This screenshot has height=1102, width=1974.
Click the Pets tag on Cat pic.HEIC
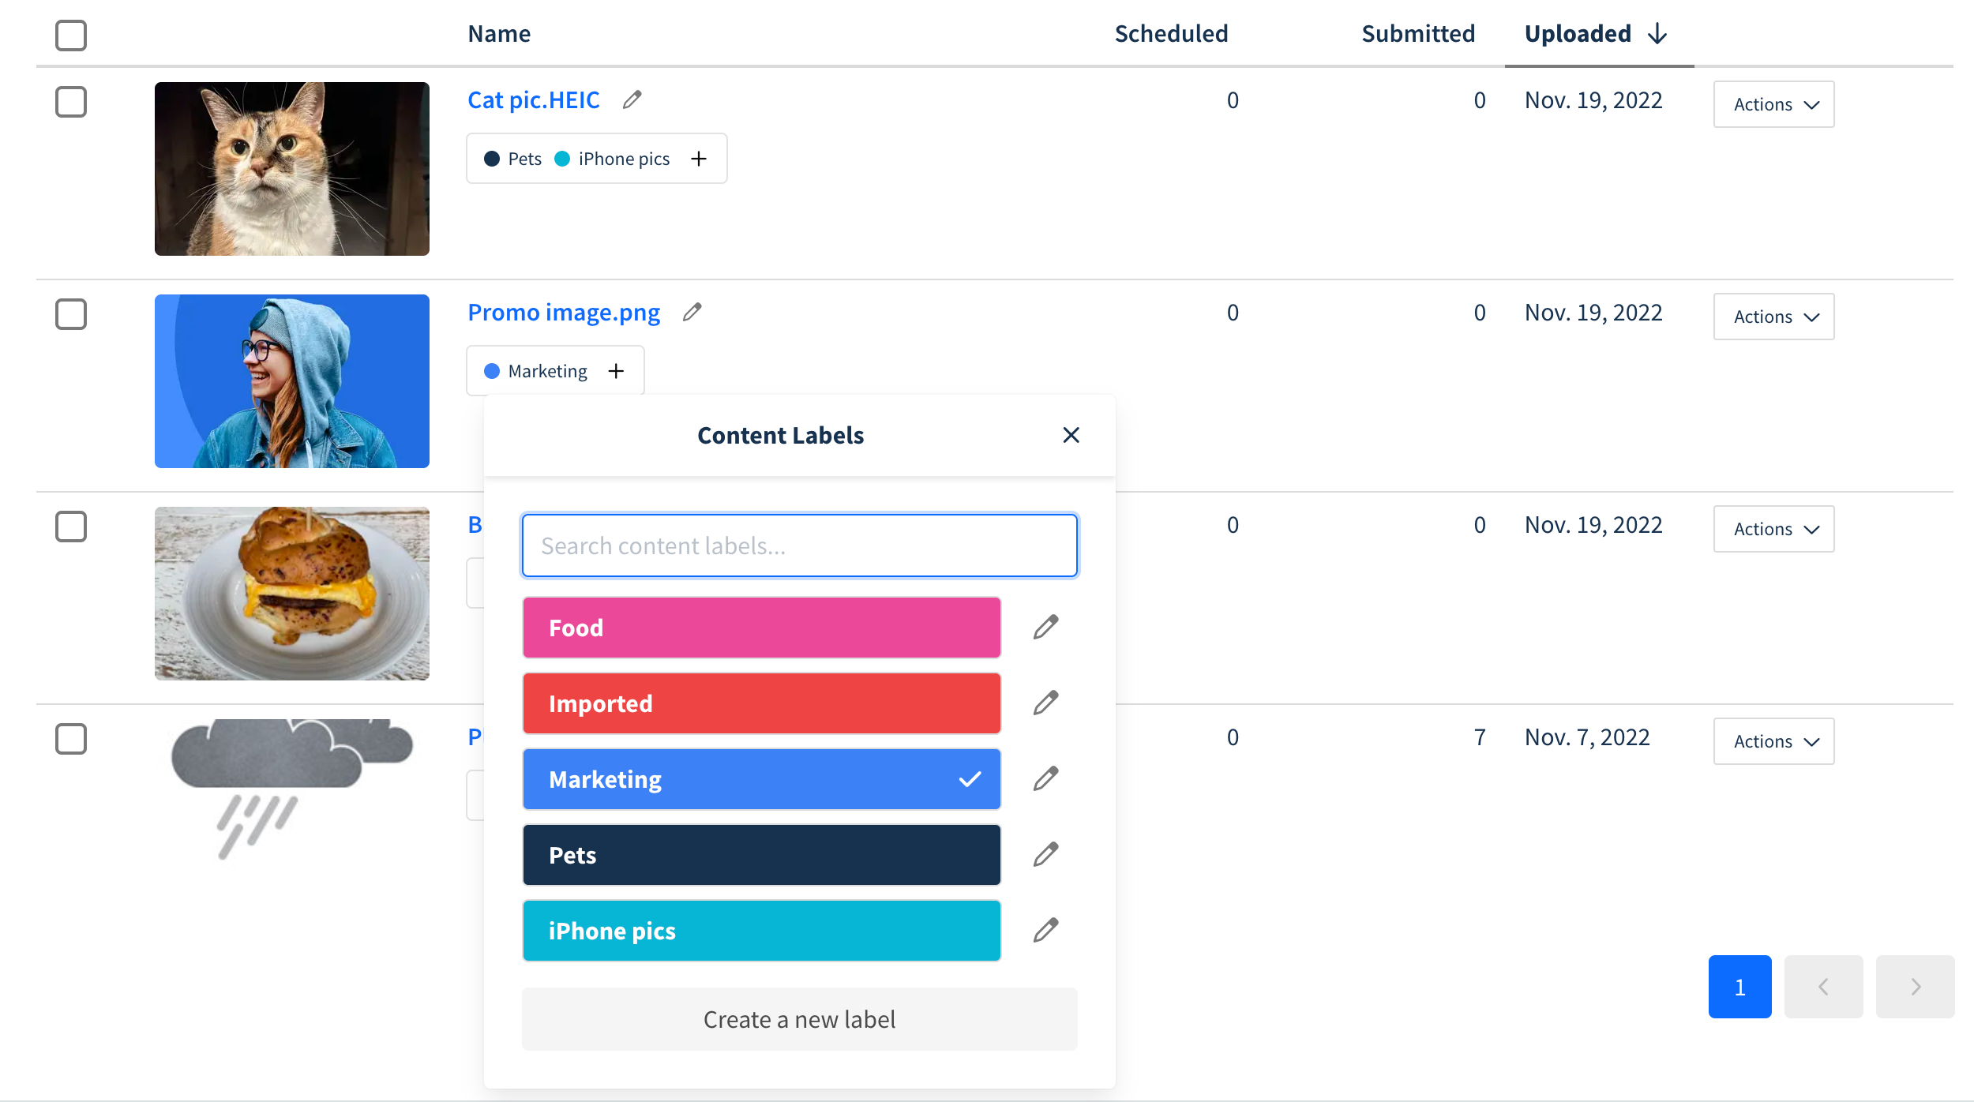pos(513,159)
